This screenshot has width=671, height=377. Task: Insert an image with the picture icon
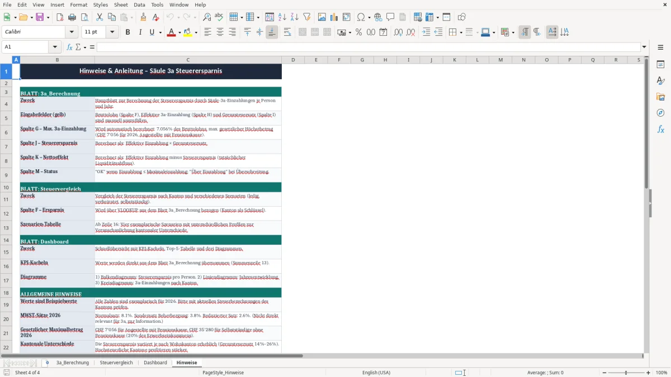click(x=322, y=17)
